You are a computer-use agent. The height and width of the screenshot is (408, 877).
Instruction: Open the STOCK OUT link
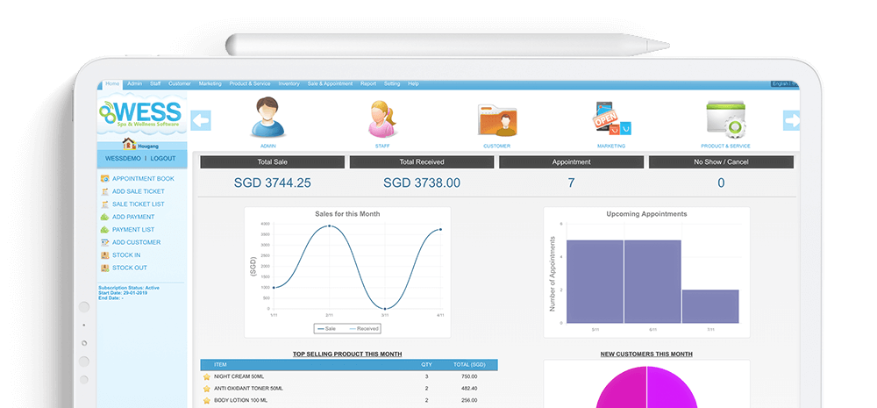point(129,268)
